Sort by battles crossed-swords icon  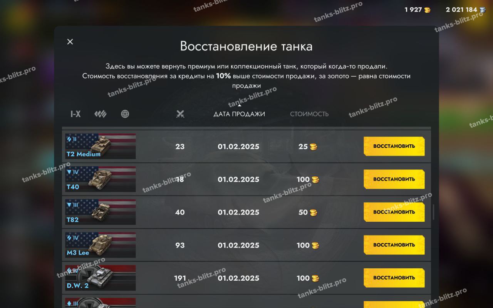pyautogui.click(x=180, y=114)
